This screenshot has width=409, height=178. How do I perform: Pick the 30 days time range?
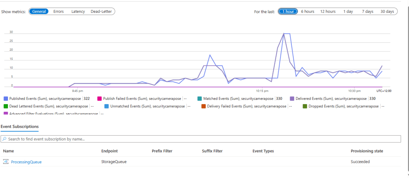(387, 12)
